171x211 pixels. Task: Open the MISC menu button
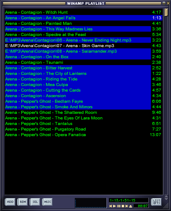47,202
